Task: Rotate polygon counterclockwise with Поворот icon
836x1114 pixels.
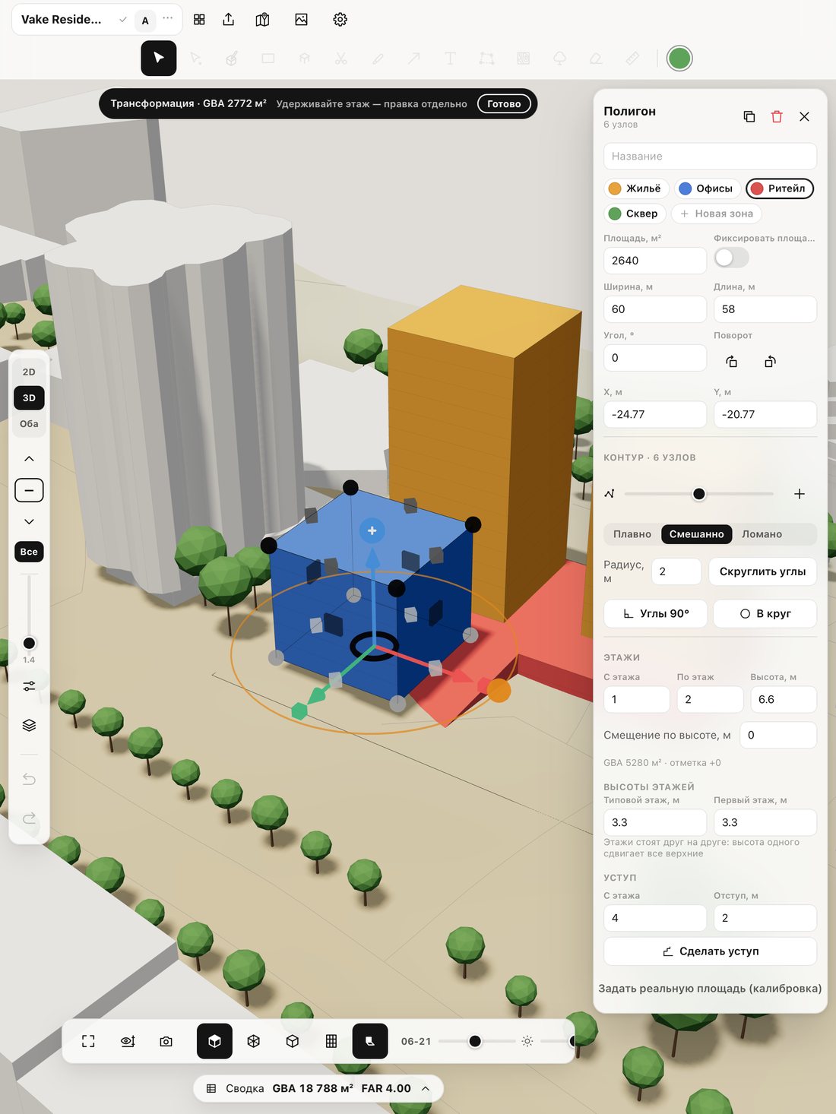Action: 732,362
